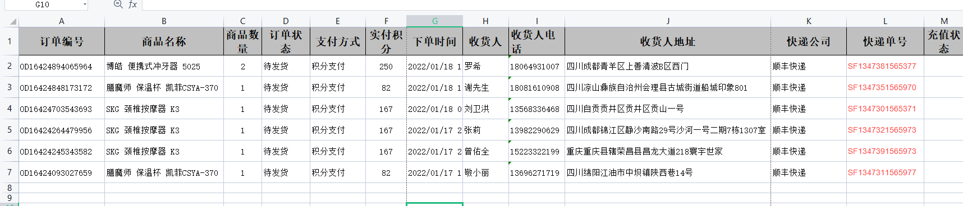Click product cell 博皓 便携式冲牙器 5025
This screenshot has height=206, width=963.
click(x=164, y=66)
